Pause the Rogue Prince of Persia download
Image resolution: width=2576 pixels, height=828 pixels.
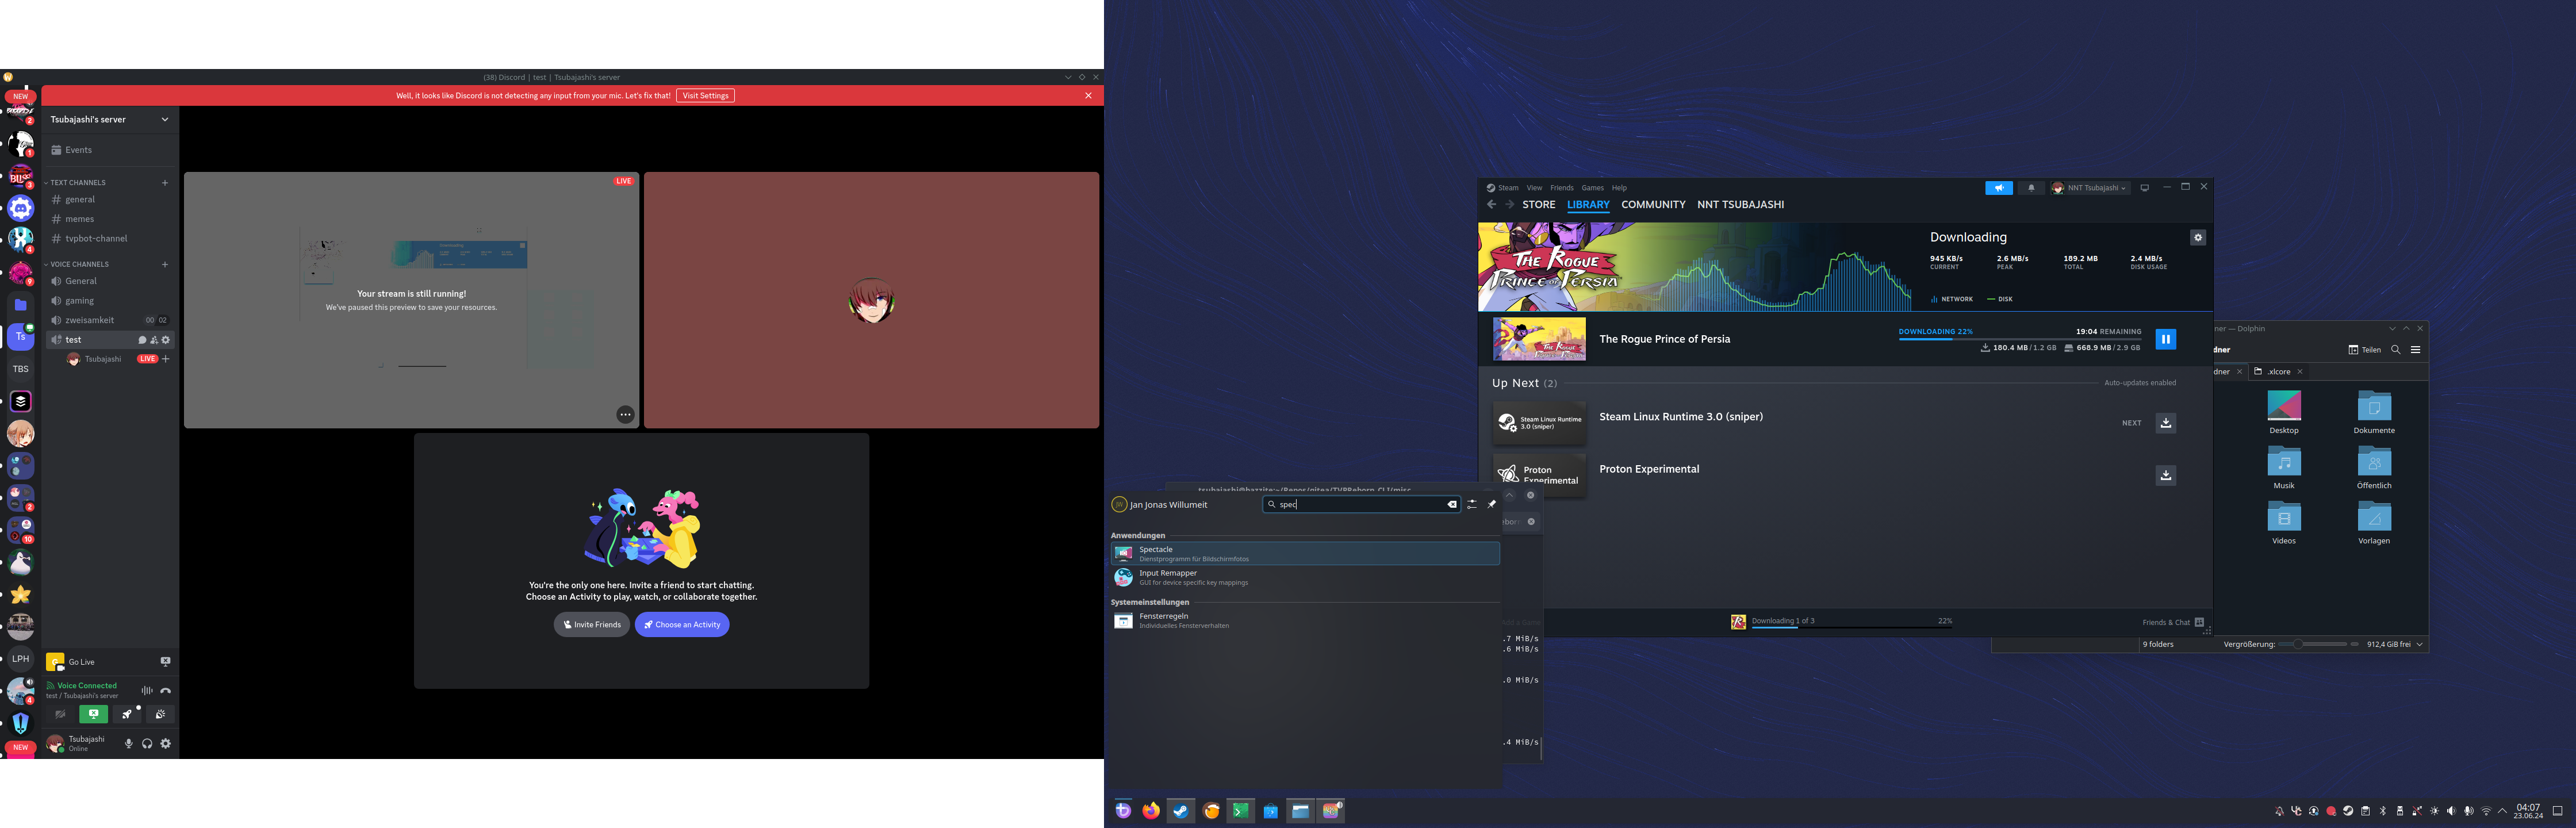pyautogui.click(x=2165, y=339)
